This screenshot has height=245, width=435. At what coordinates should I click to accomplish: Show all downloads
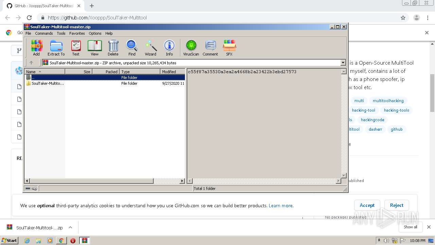coord(410,227)
